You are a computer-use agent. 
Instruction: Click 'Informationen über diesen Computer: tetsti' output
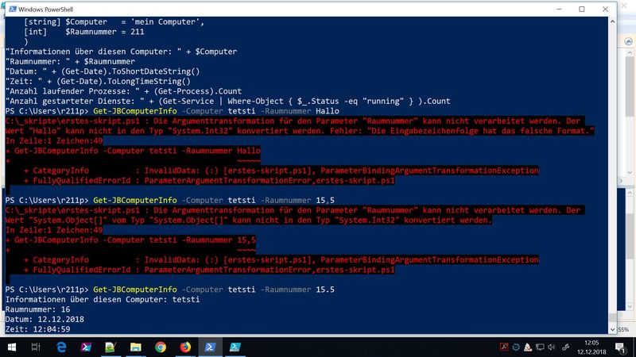(x=103, y=300)
